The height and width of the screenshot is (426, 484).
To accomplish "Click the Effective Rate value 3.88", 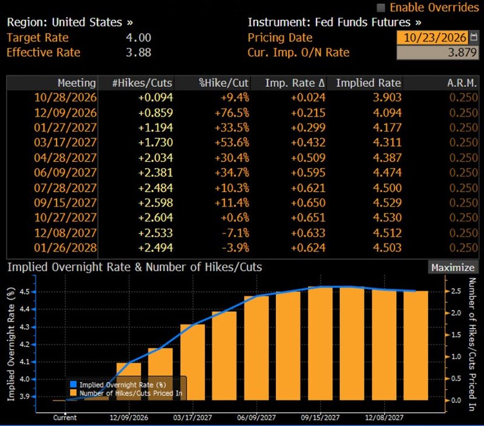I will 139,53.
